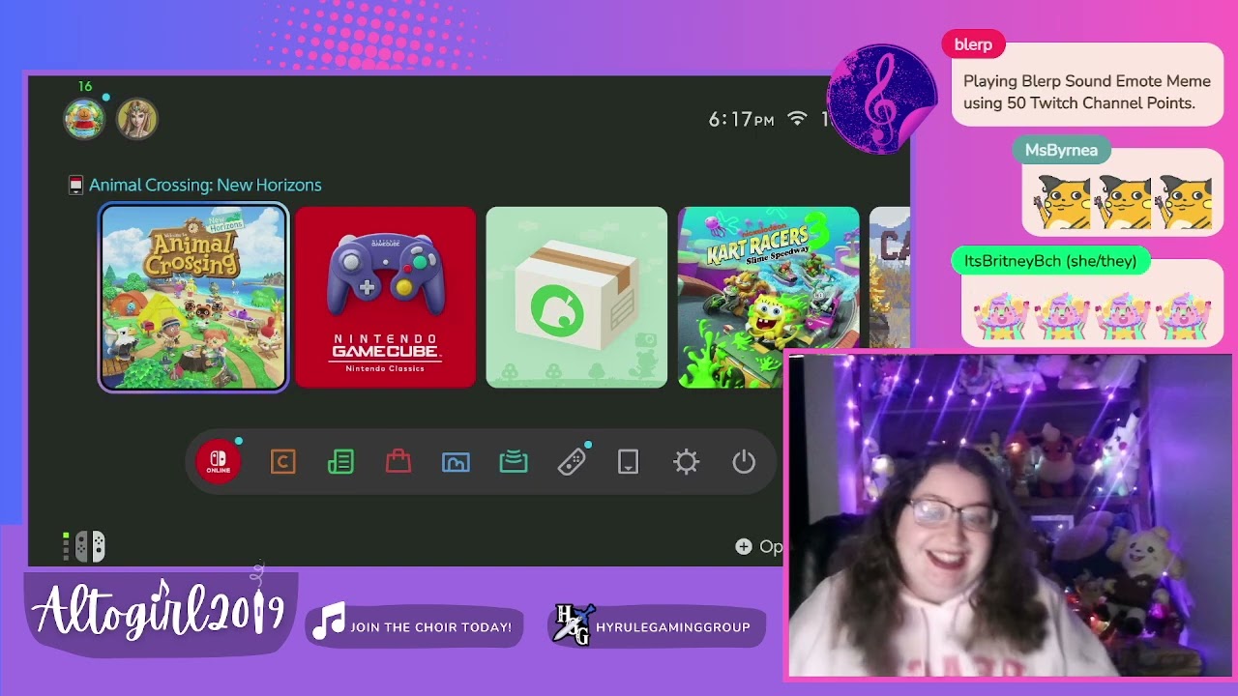Launch the Kart Racers 3 Slime Speedway tile
Screen dimensions: 1238x696
tap(768, 298)
